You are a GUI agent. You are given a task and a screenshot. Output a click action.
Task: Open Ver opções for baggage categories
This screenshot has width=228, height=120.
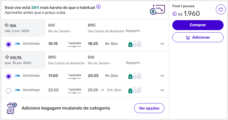[149, 108]
